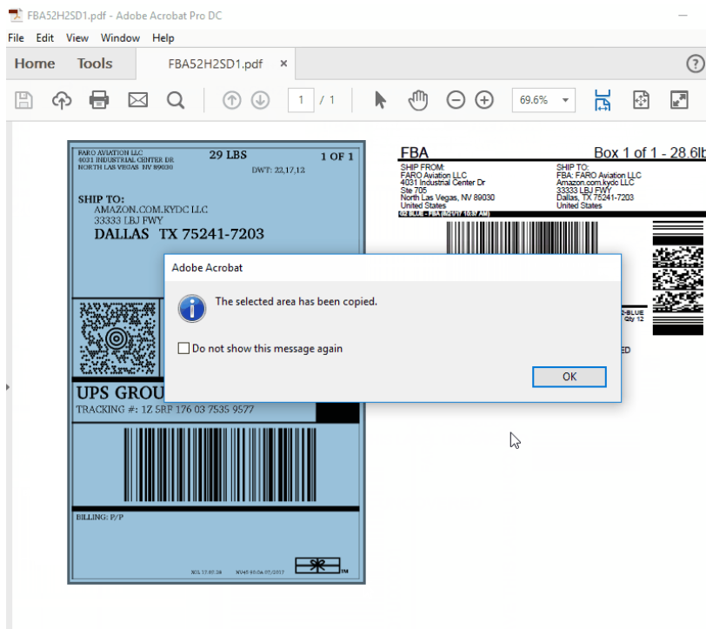Select the Hand pan tool

(x=418, y=100)
